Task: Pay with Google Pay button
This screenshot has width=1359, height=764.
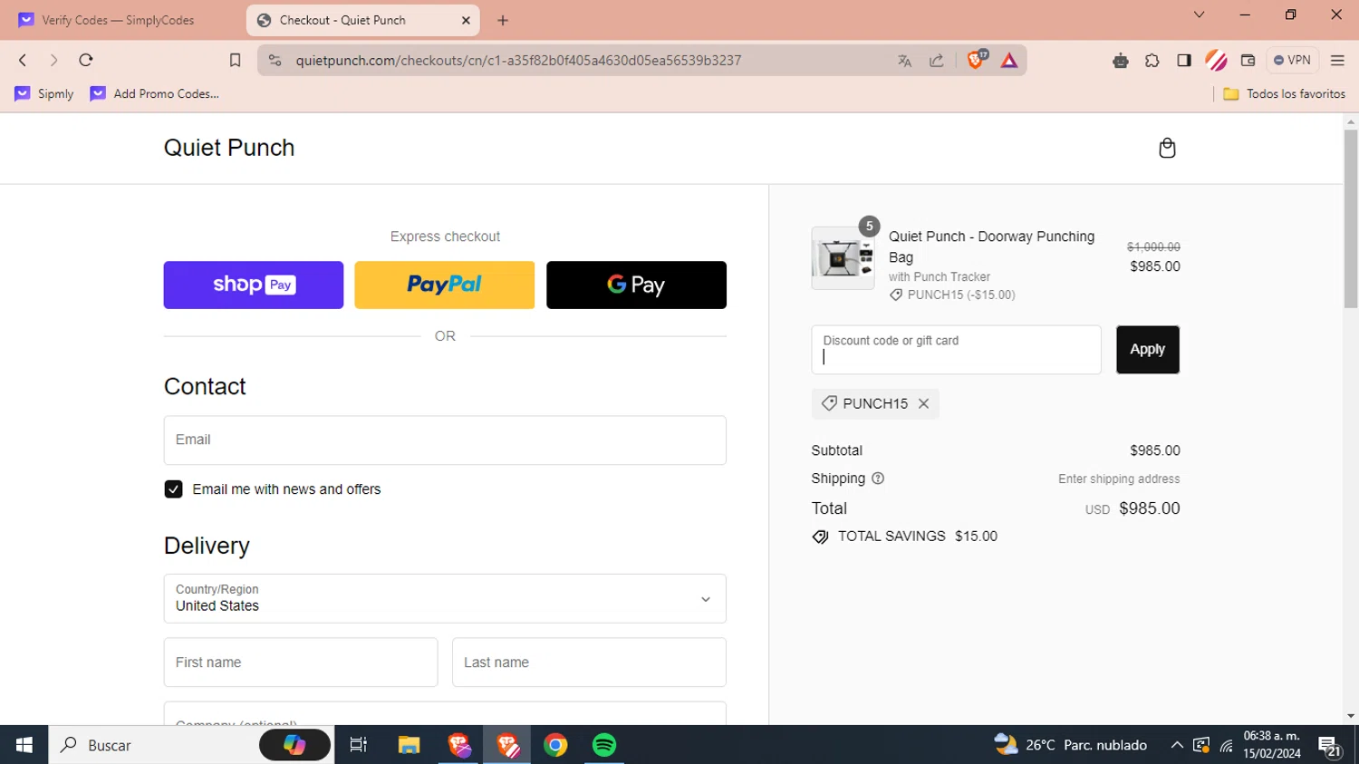Action: (x=636, y=285)
